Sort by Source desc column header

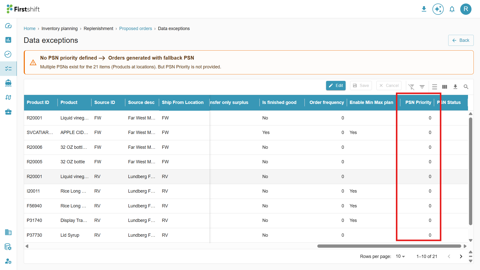[141, 102]
